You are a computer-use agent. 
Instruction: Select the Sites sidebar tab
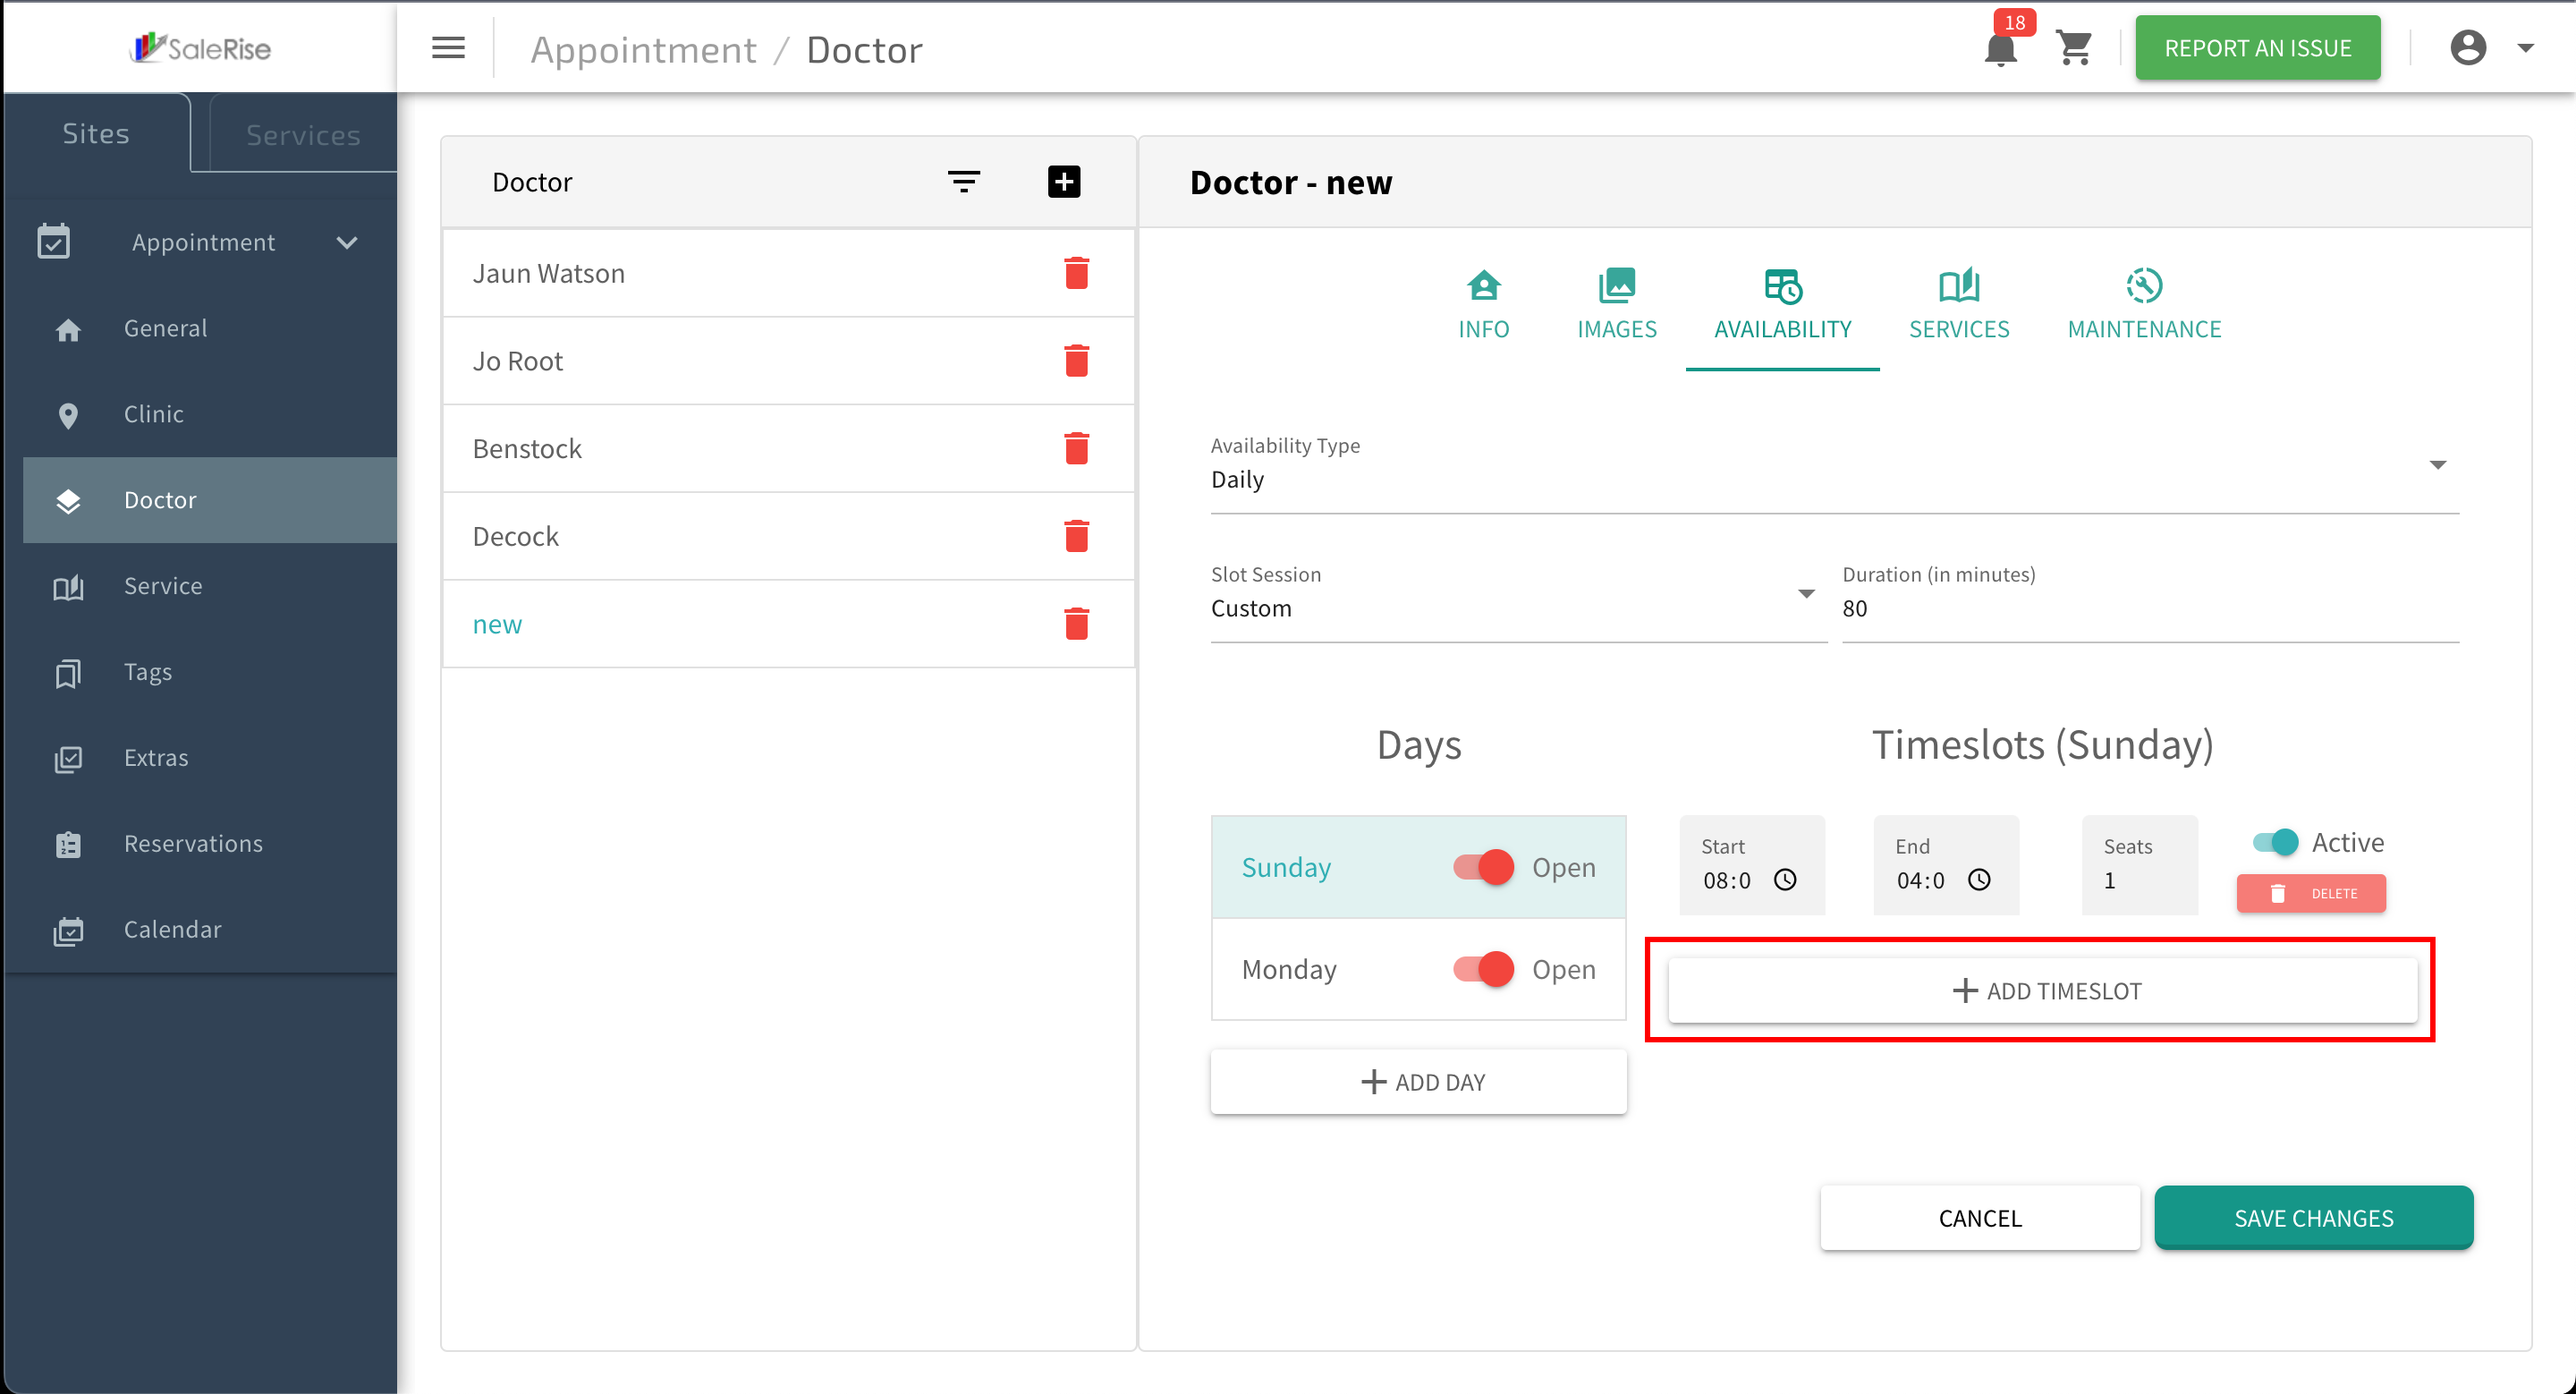(x=96, y=133)
